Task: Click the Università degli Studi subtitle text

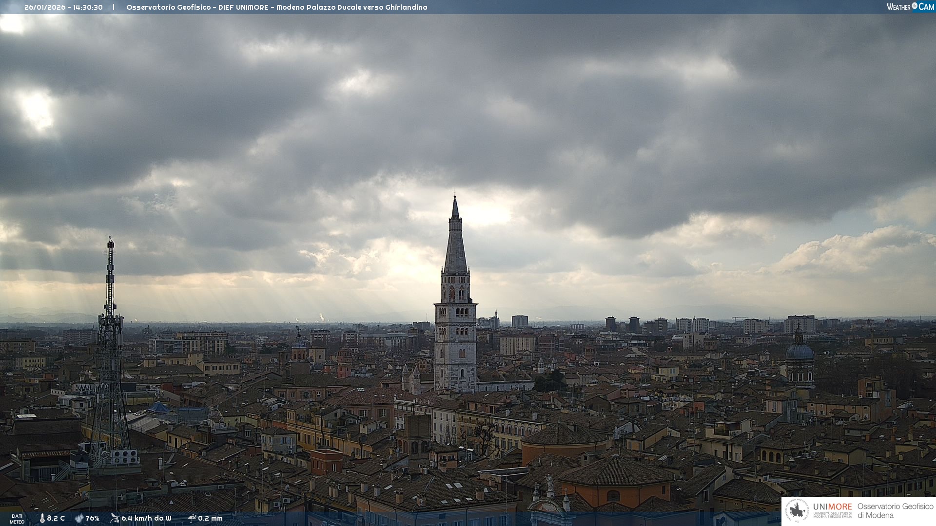Action: (832, 515)
